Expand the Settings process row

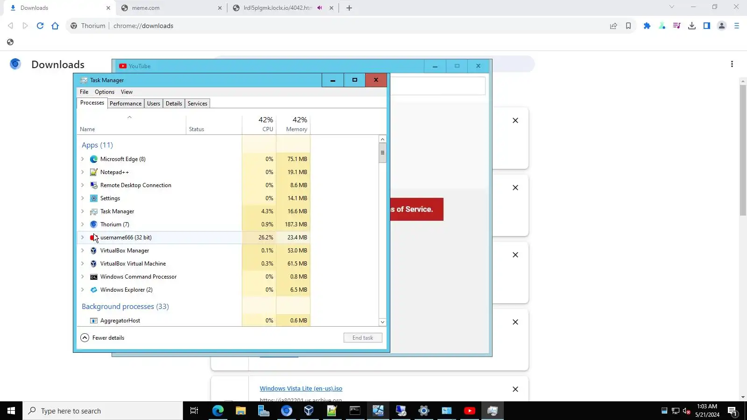(x=83, y=198)
